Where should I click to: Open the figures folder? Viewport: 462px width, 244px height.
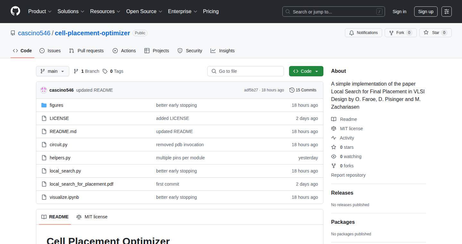click(56, 105)
